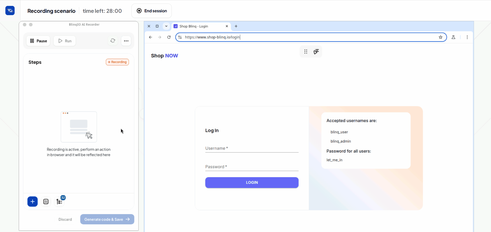Click the BlinqIO logo icon
491x232 pixels.
coord(10,11)
